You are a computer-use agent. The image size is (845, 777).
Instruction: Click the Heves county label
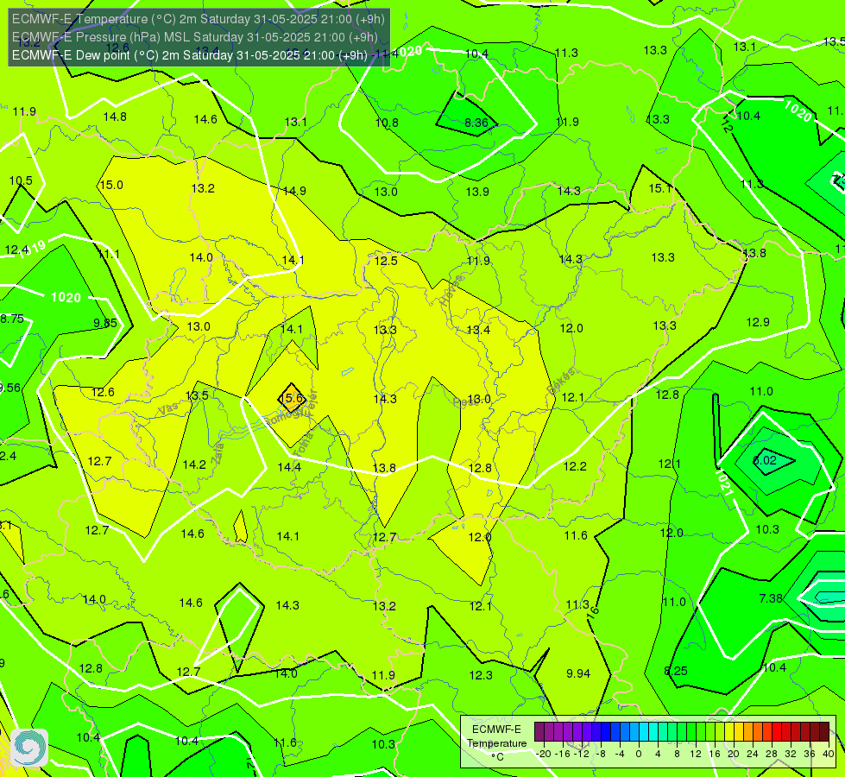pyautogui.click(x=451, y=290)
